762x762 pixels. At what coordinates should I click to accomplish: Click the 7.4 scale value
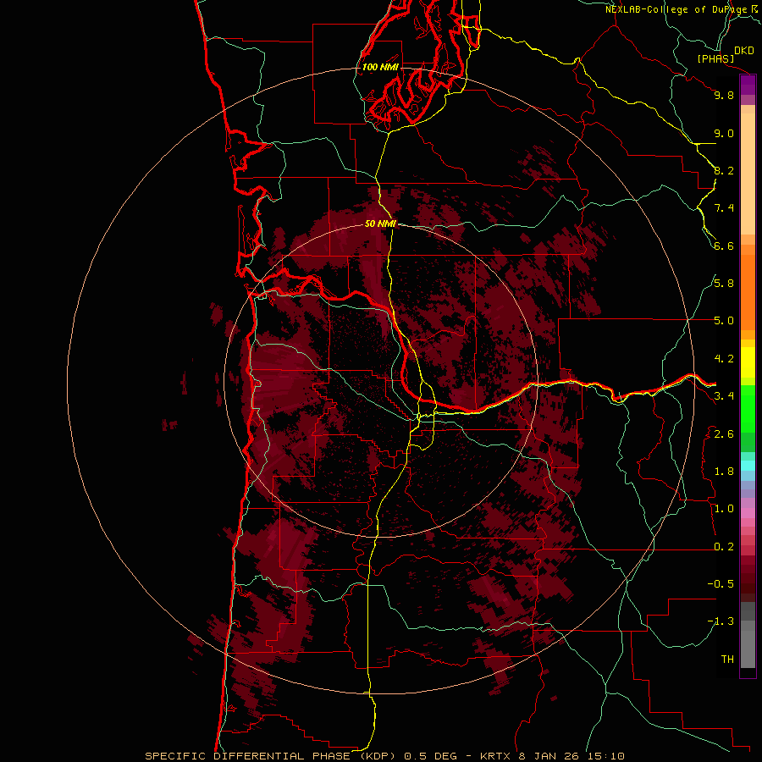pos(724,208)
